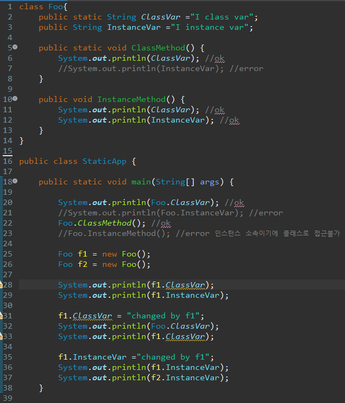Click the "I instance var" string literal
This screenshot has height=403, width=345.
click(210, 27)
